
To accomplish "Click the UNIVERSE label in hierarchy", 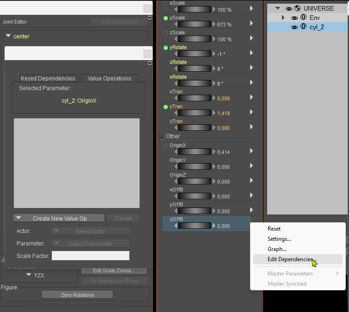I will click(319, 8).
